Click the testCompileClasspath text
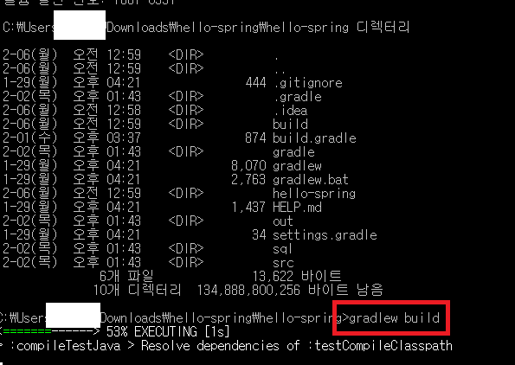This screenshot has height=365, width=515. pyautogui.click(x=383, y=346)
